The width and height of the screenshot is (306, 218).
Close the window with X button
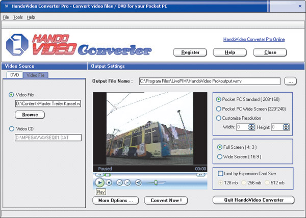(x=300, y=6)
